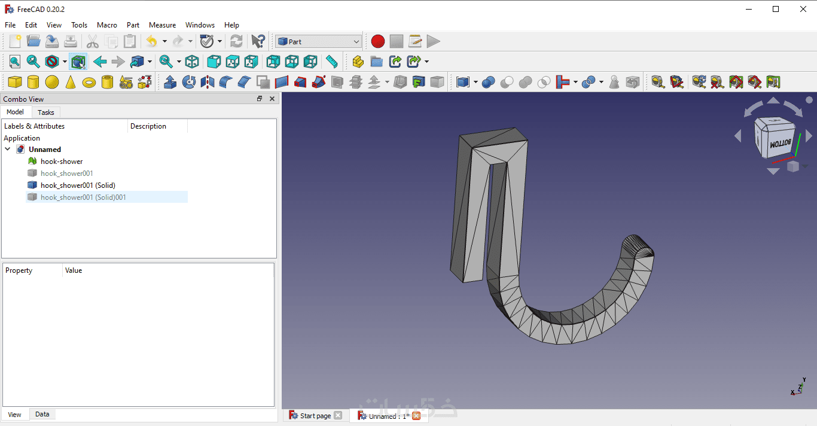Click the Revolve tool icon
Image resolution: width=817 pixels, height=426 pixels.
tap(189, 82)
